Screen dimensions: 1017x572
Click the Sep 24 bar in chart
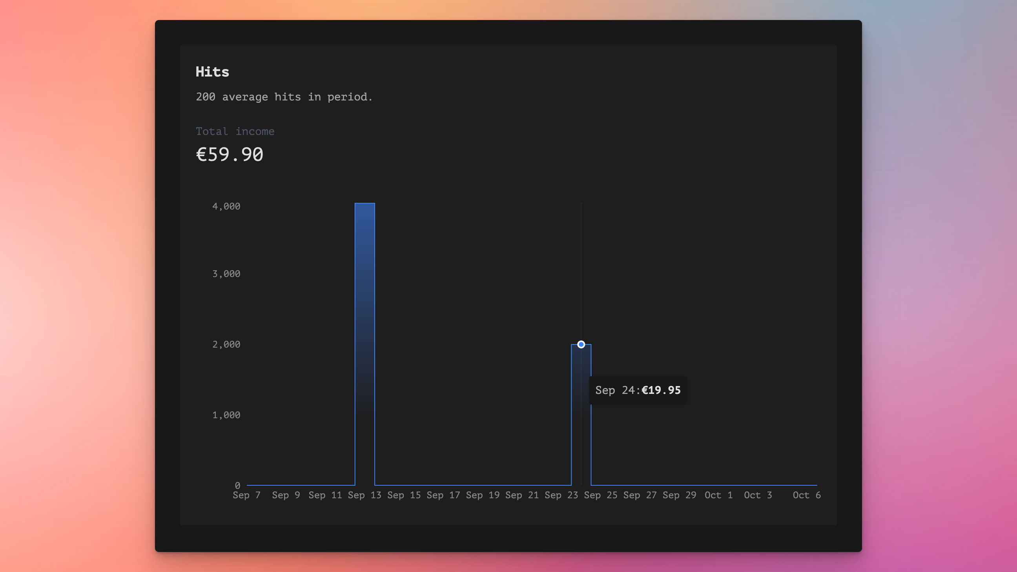[x=581, y=415]
